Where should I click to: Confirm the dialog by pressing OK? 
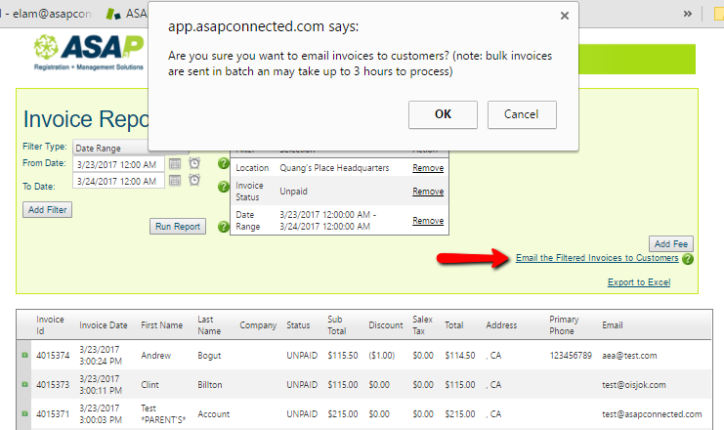click(443, 114)
